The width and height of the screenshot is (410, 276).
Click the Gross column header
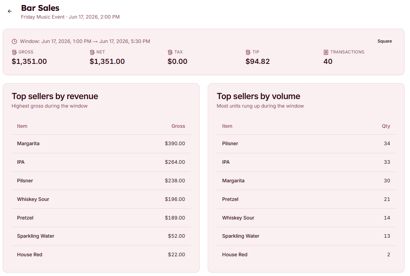(x=178, y=126)
